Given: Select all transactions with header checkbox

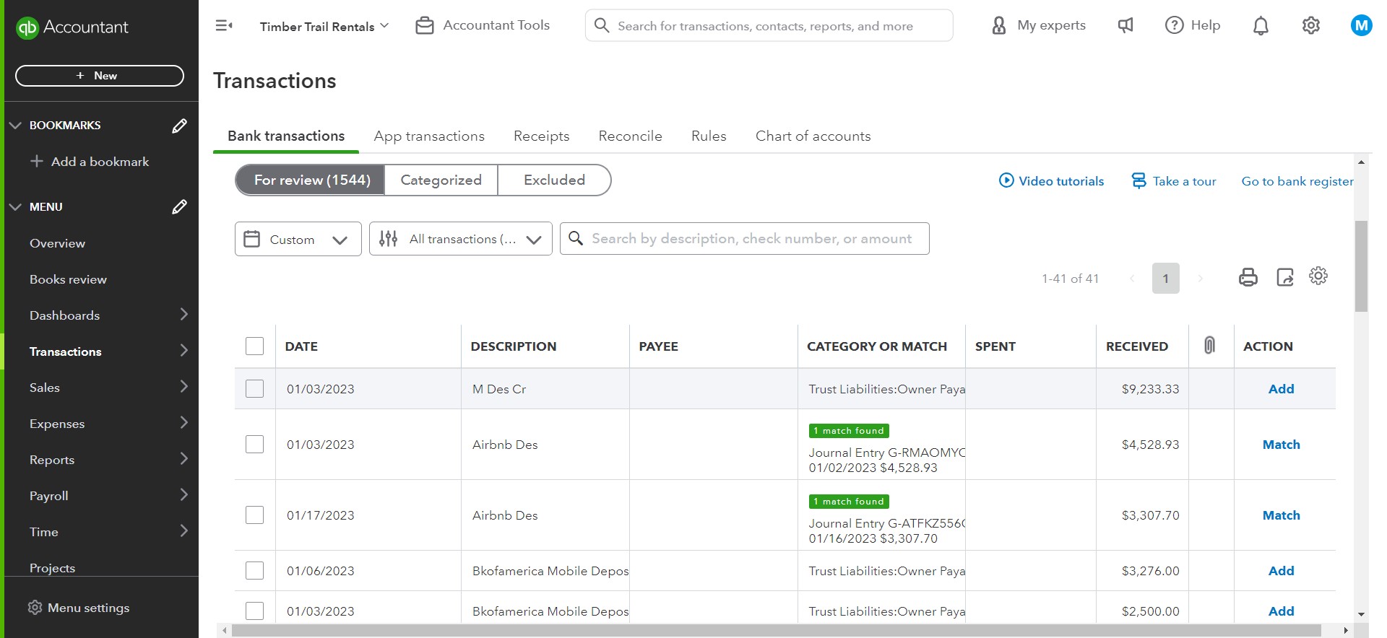Looking at the screenshot, I should click(254, 346).
